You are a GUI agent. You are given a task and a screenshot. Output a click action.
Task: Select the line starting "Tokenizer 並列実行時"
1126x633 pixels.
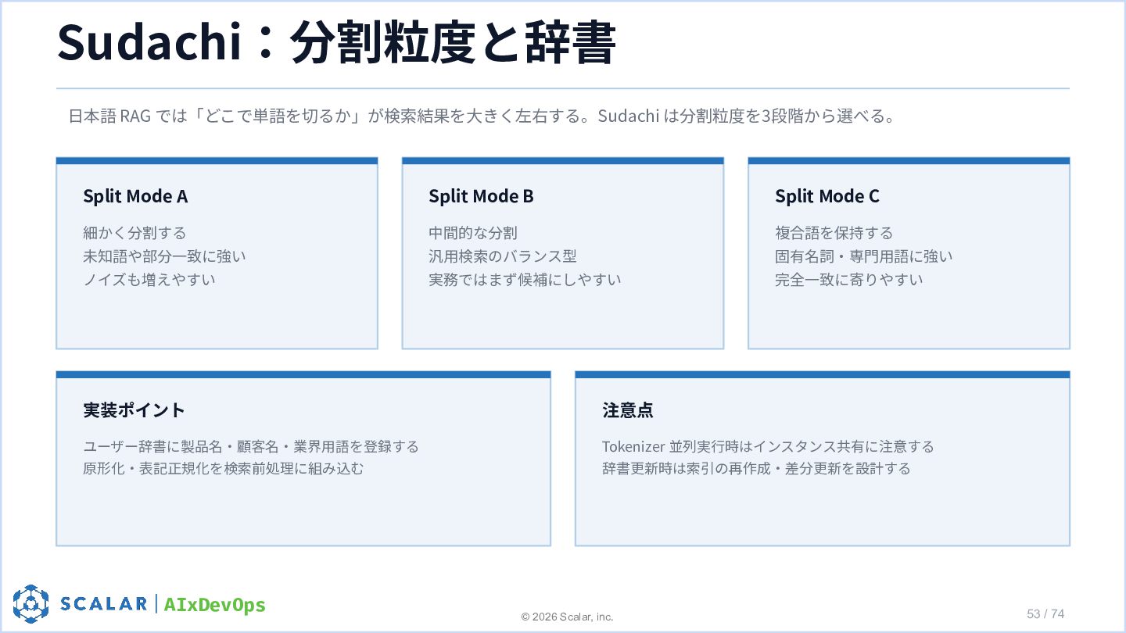click(768, 446)
